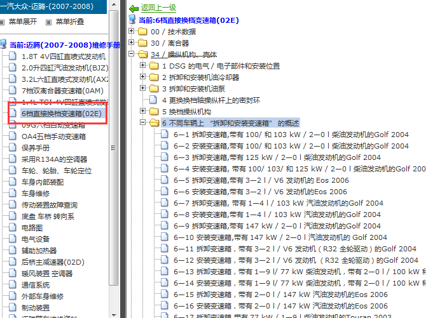Click page icon beside 1.8T 4V四缸直喷式发动机

point(13,56)
